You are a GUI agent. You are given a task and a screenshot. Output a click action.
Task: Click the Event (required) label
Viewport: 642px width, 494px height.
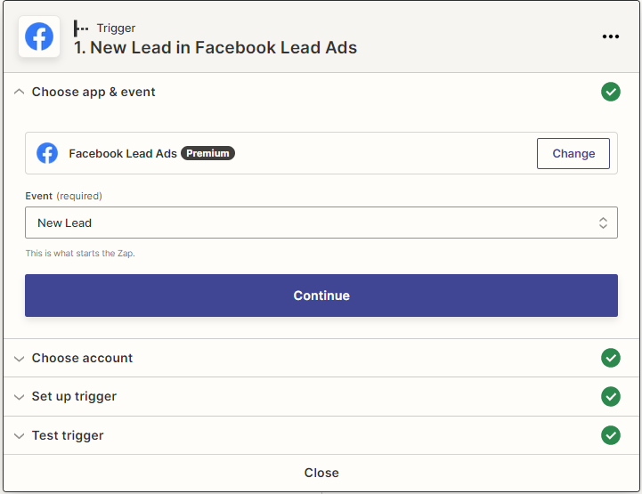pyautogui.click(x=63, y=196)
